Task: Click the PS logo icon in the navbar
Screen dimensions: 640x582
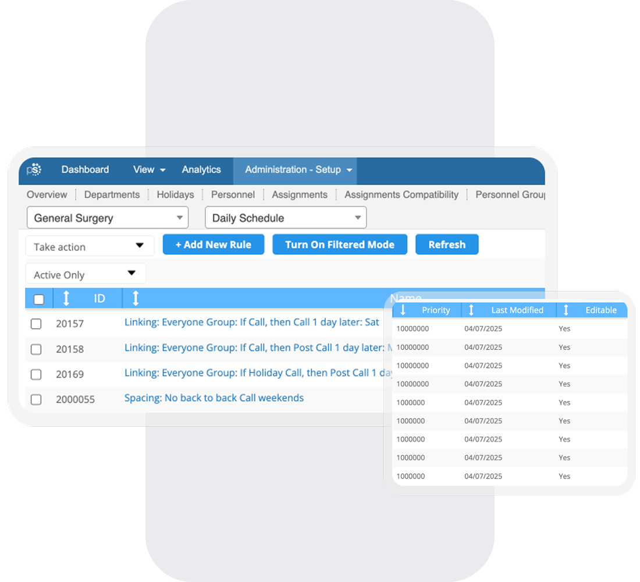Action: click(34, 170)
